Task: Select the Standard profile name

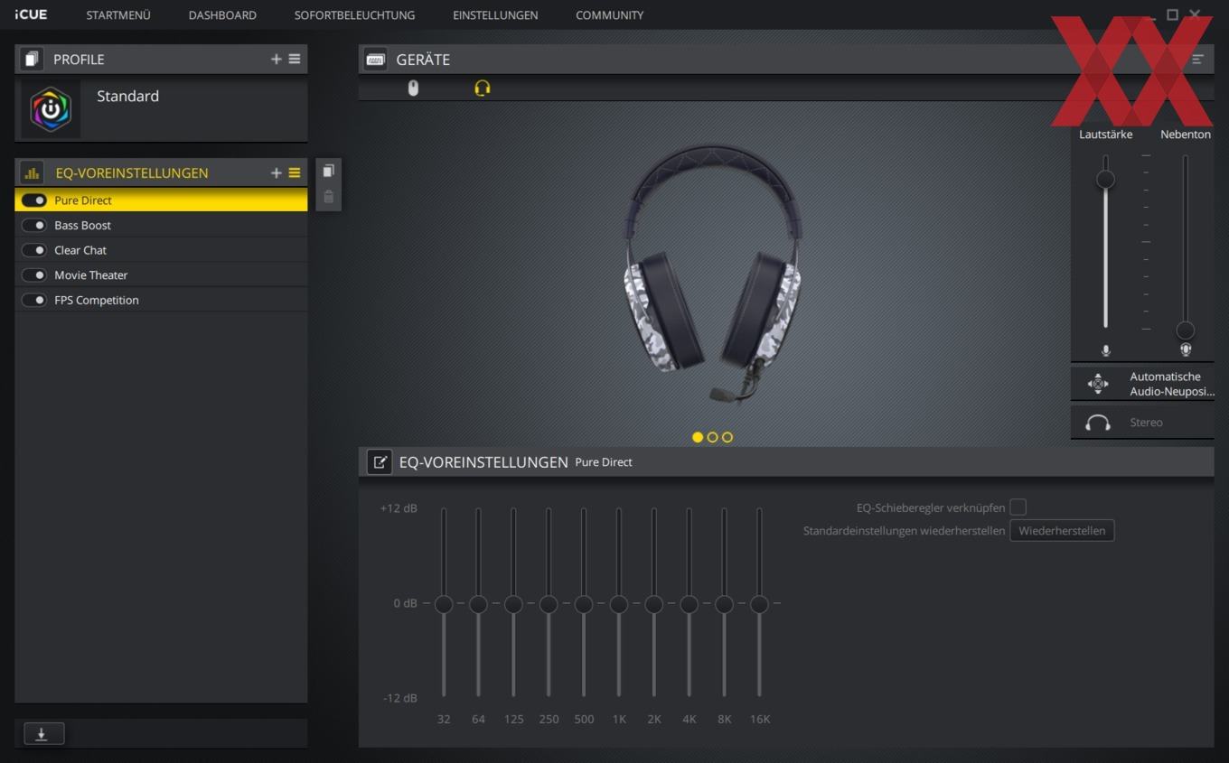Action: click(127, 96)
